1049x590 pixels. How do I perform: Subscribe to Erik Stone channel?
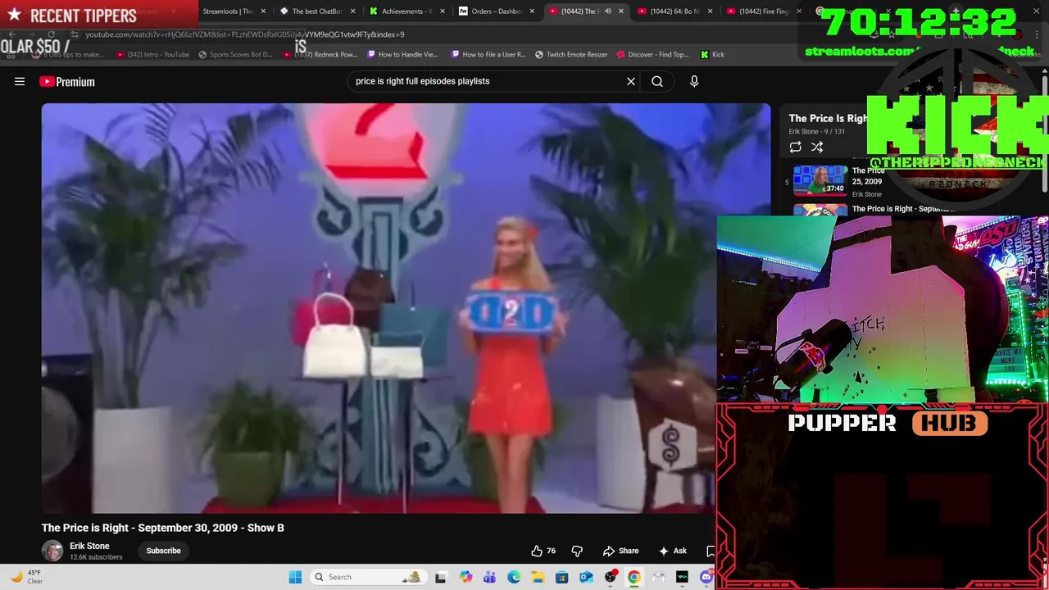point(163,551)
